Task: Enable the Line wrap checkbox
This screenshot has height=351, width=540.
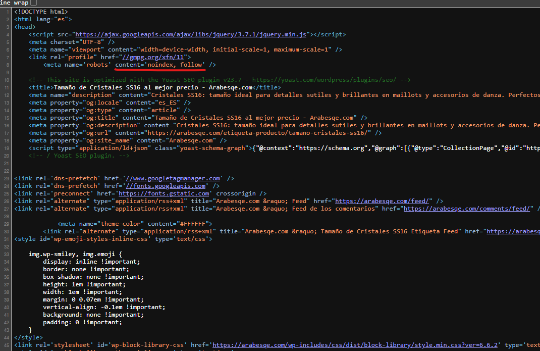Action: pyautogui.click(x=34, y=3)
